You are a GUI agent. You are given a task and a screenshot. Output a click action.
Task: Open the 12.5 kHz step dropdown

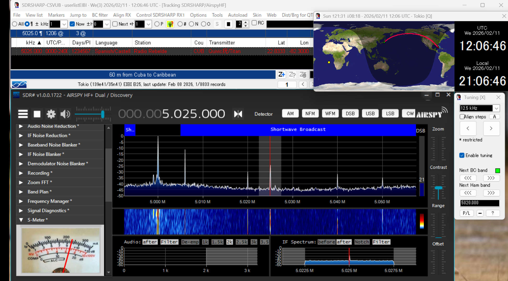point(496,108)
